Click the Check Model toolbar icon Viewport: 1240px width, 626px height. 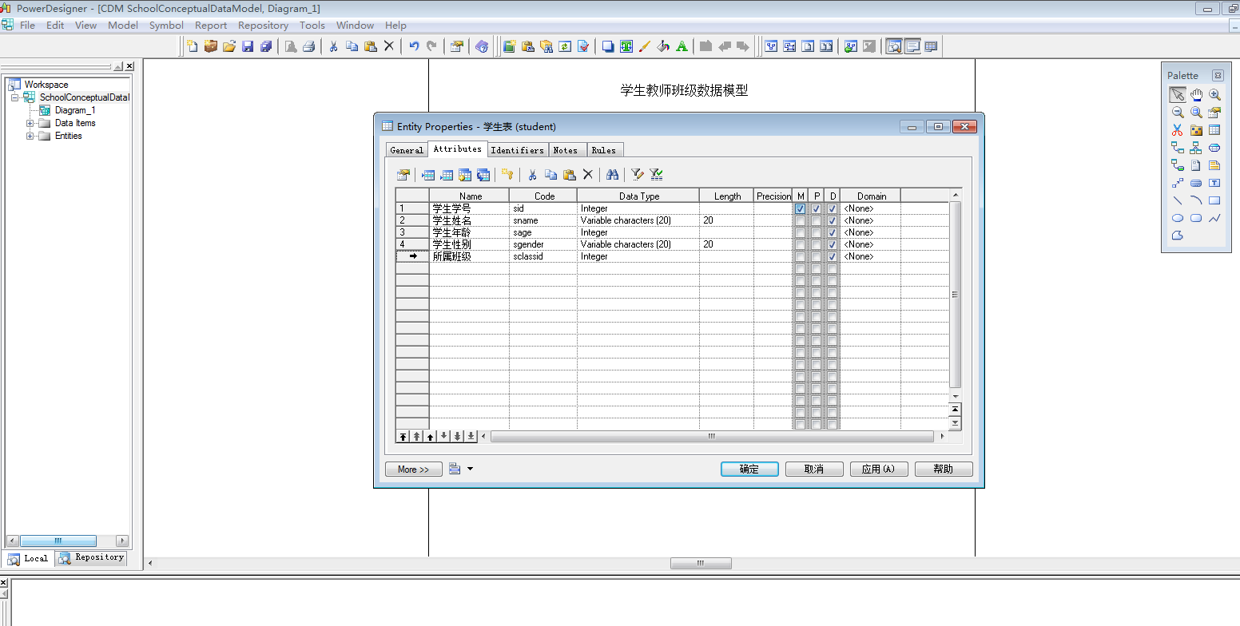[x=583, y=46]
